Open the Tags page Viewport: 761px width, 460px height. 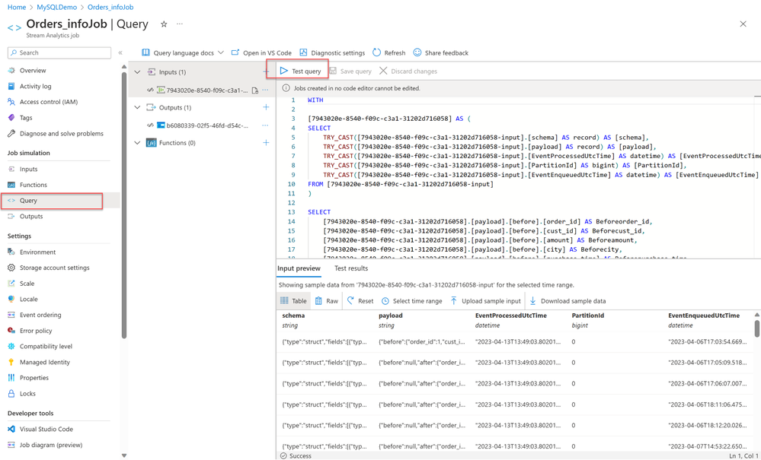(26, 118)
